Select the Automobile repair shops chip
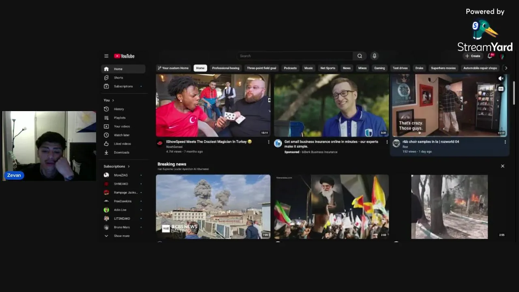519x292 pixels. [x=480, y=68]
